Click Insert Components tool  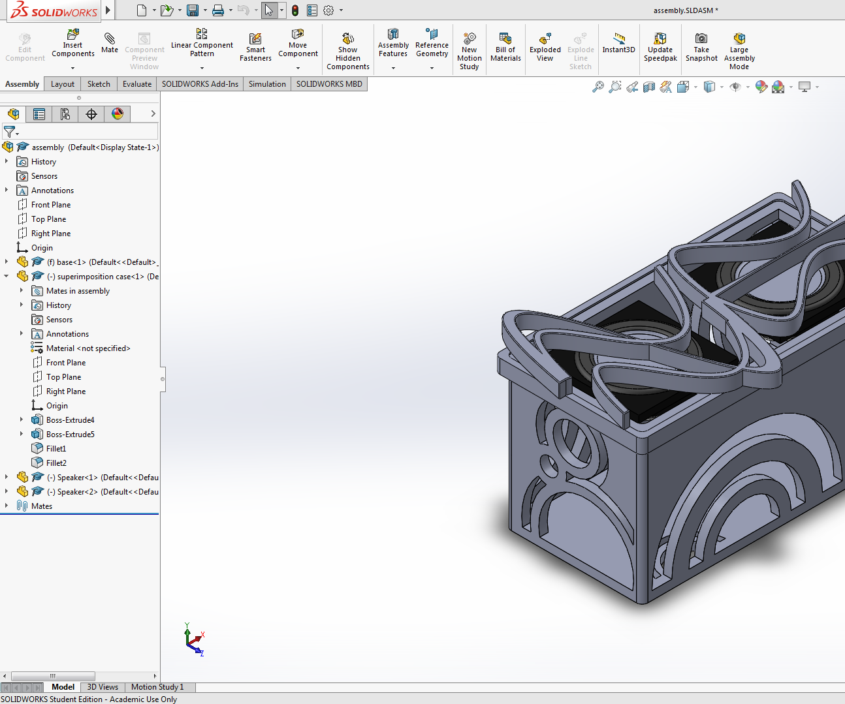73,43
